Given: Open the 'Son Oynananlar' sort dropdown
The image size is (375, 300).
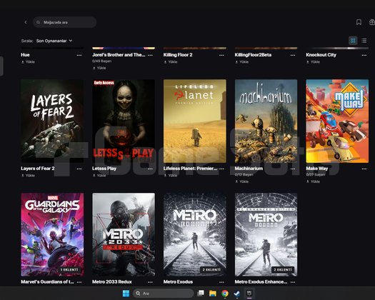Looking at the screenshot, I should coord(54,41).
